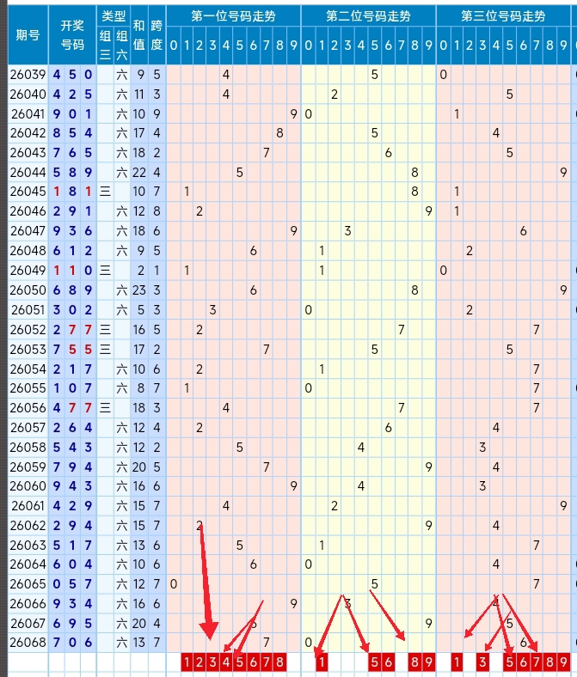This screenshot has height=677, width=577.
Task: Click issue number 26056
Action: 28,408
